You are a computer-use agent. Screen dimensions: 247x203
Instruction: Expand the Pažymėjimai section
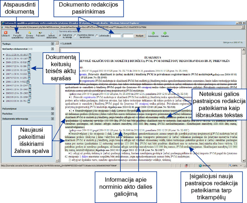53,109
